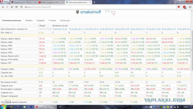Click the World of Tanks emblem near smaksimoff
Image resolution: width=193 pixels, height=109 pixels.
click(x=78, y=12)
